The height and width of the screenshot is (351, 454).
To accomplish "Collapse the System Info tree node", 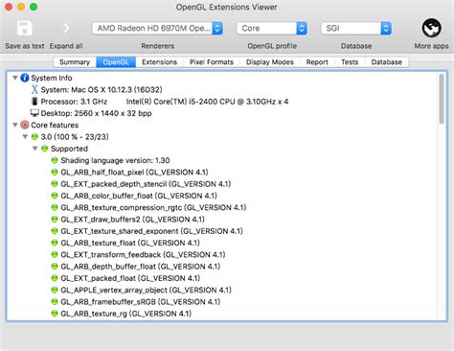I will [x=15, y=78].
